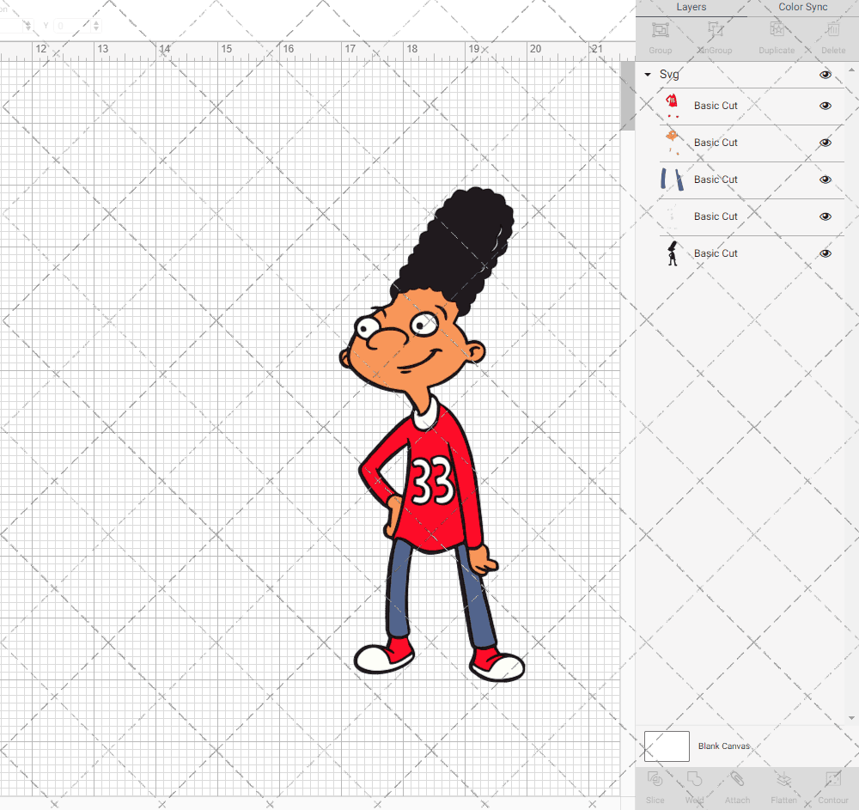Click the Delete trash icon
Screen dimensions: 859x810
pyautogui.click(x=832, y=29)
